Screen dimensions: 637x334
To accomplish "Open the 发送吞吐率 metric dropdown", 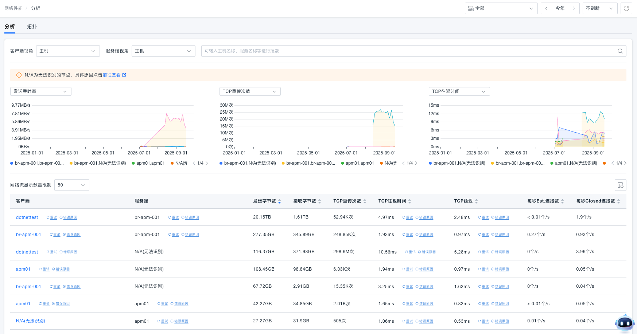I will coord(40,91).
